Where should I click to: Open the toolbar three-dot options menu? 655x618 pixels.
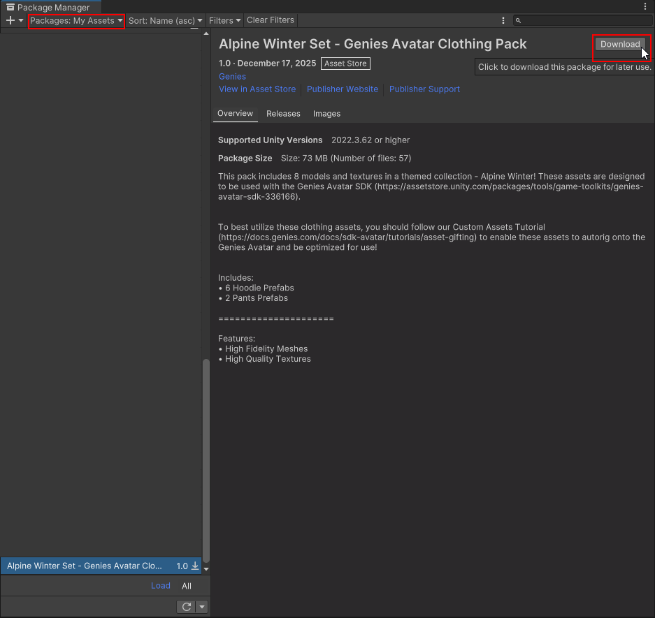tap(503, 21)
